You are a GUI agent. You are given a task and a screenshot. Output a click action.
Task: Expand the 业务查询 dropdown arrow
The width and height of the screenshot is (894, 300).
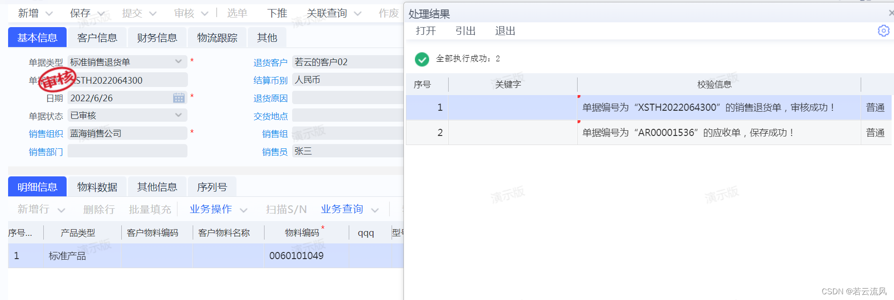375,210
